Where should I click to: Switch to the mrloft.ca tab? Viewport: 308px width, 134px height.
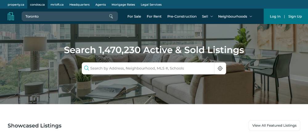pos(57,5)
